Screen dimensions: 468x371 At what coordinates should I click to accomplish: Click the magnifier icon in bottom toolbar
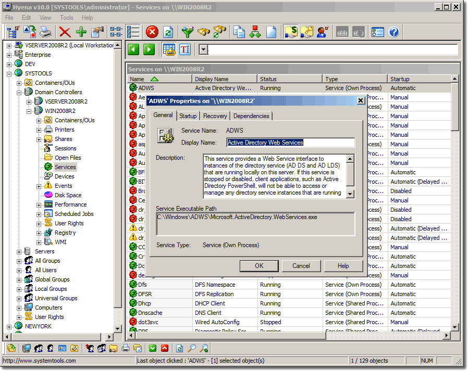point(192,348)
